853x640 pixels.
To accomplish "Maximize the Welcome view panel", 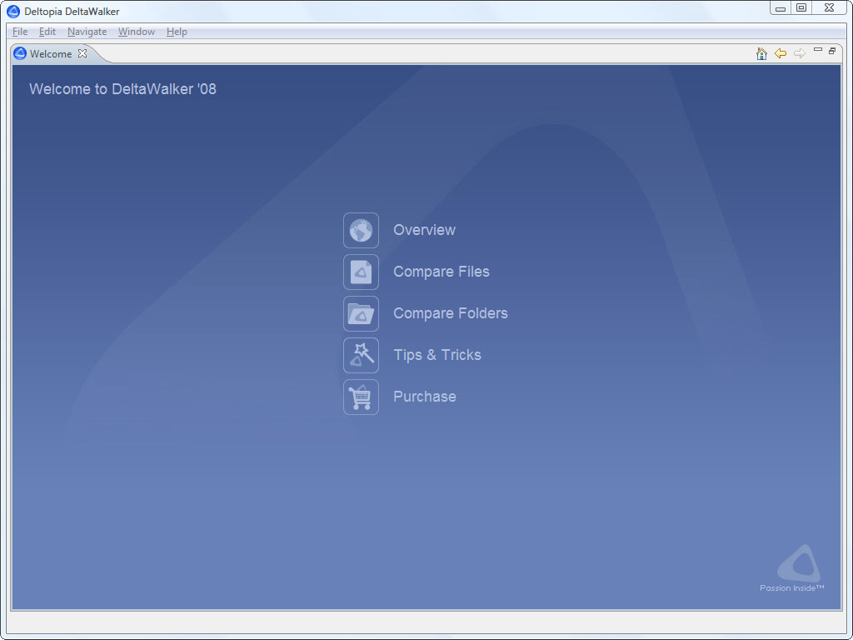I will click(832, 51).
